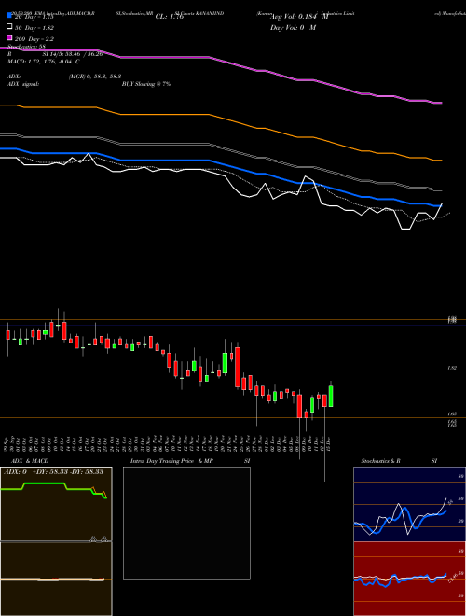This screenshot has width=466, height=616.
Task: Click the red RSI chart panel
Action: point(409,579)
